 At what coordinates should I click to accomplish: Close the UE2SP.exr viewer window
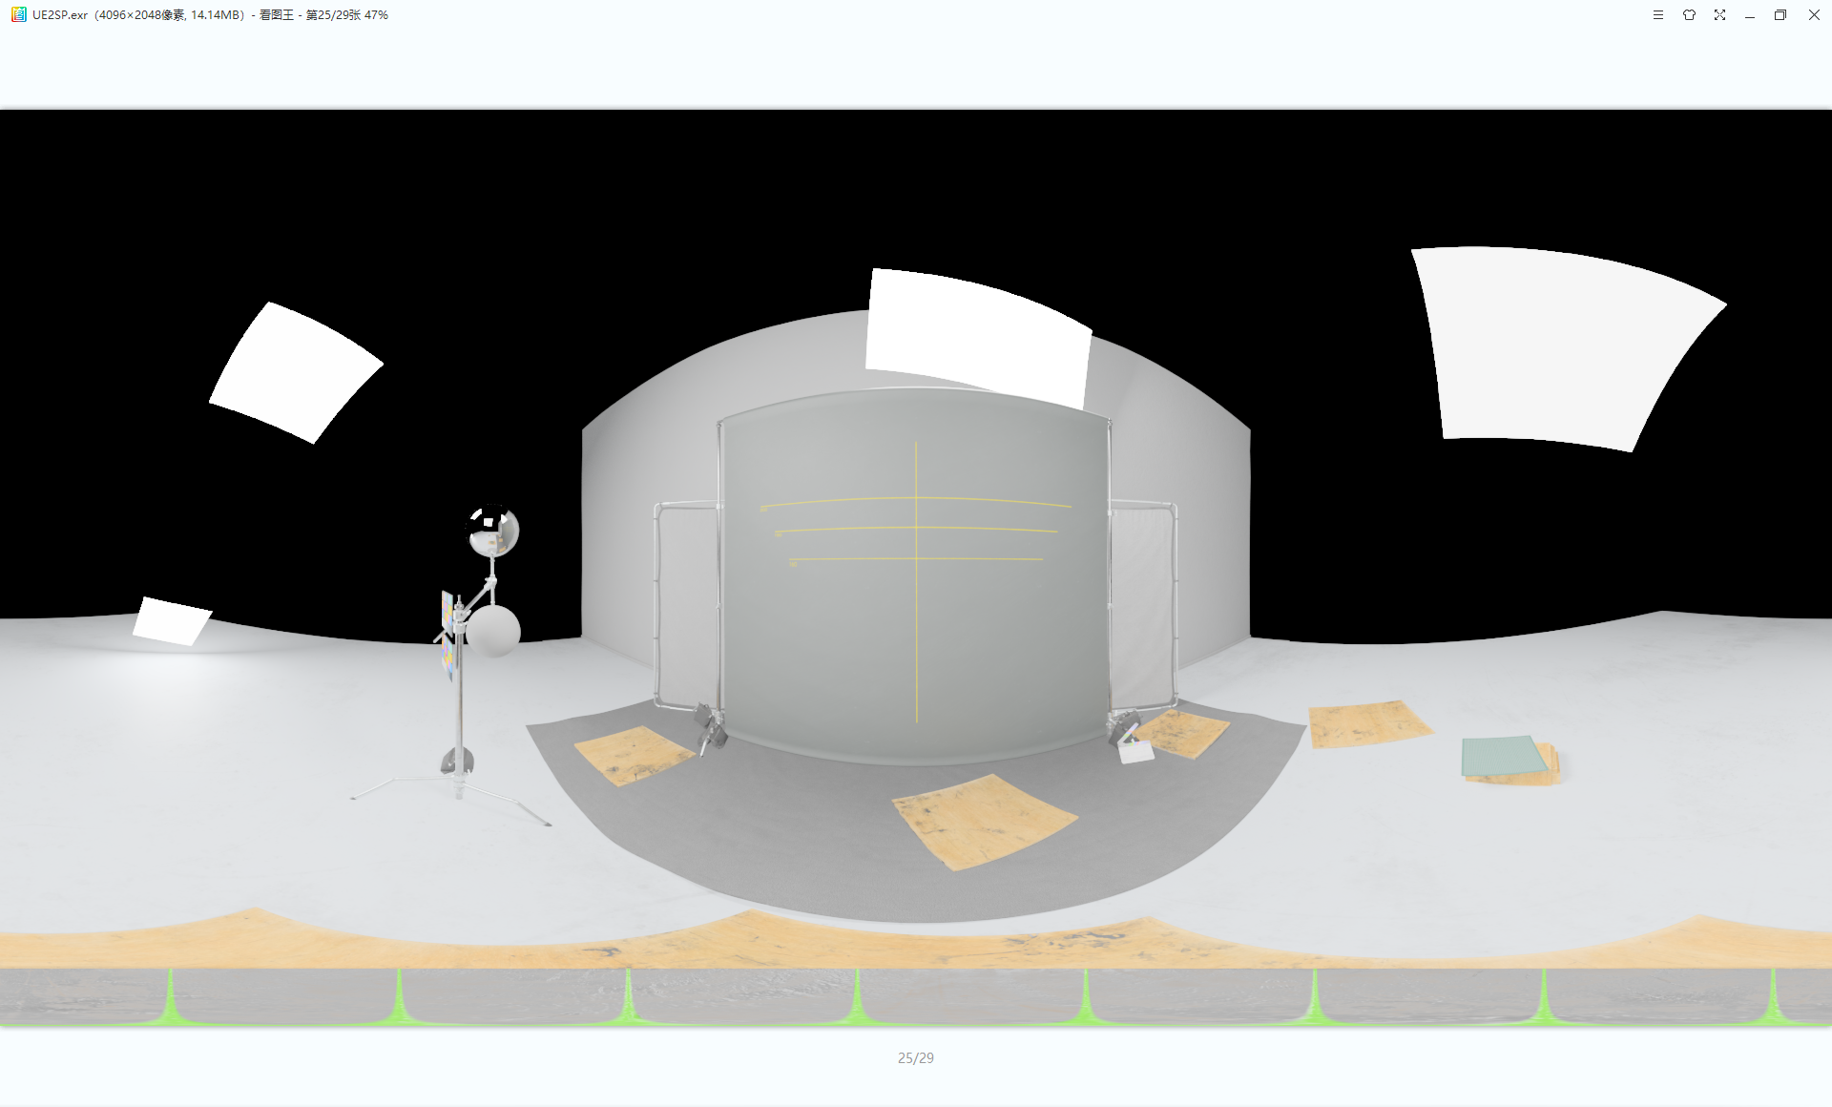point(1814,15)
